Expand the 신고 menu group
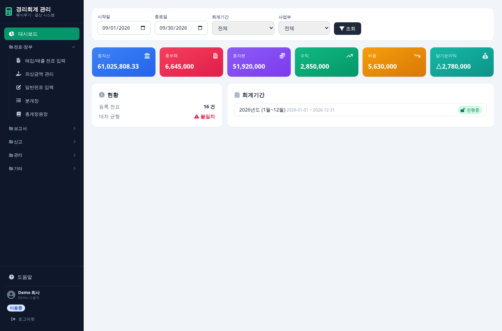Screen dimensions: 502x331 click(x=42, y=142)
